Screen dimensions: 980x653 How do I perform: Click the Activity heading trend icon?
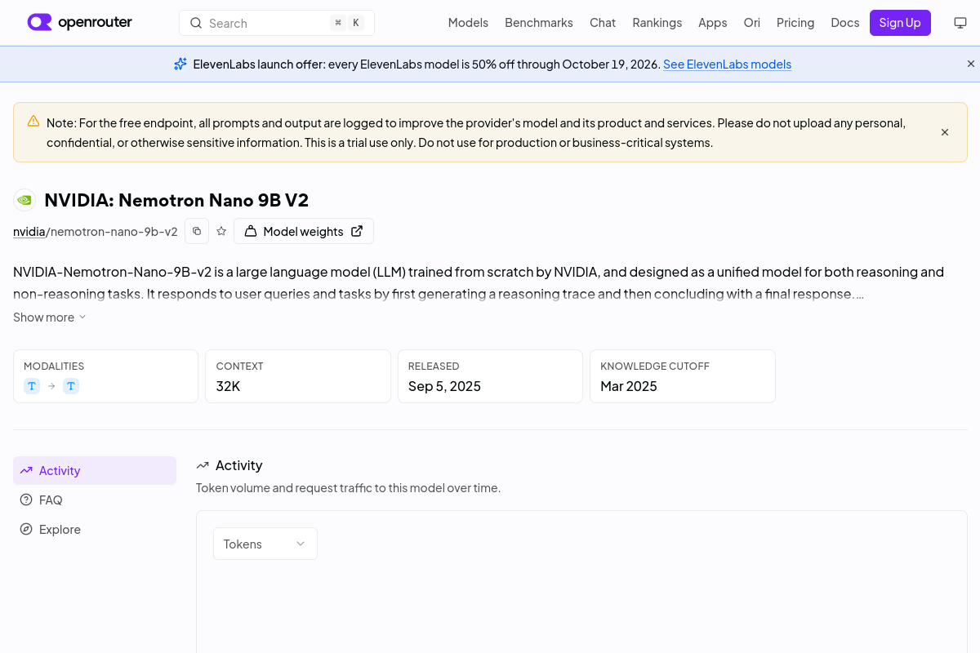click(203, 465)
